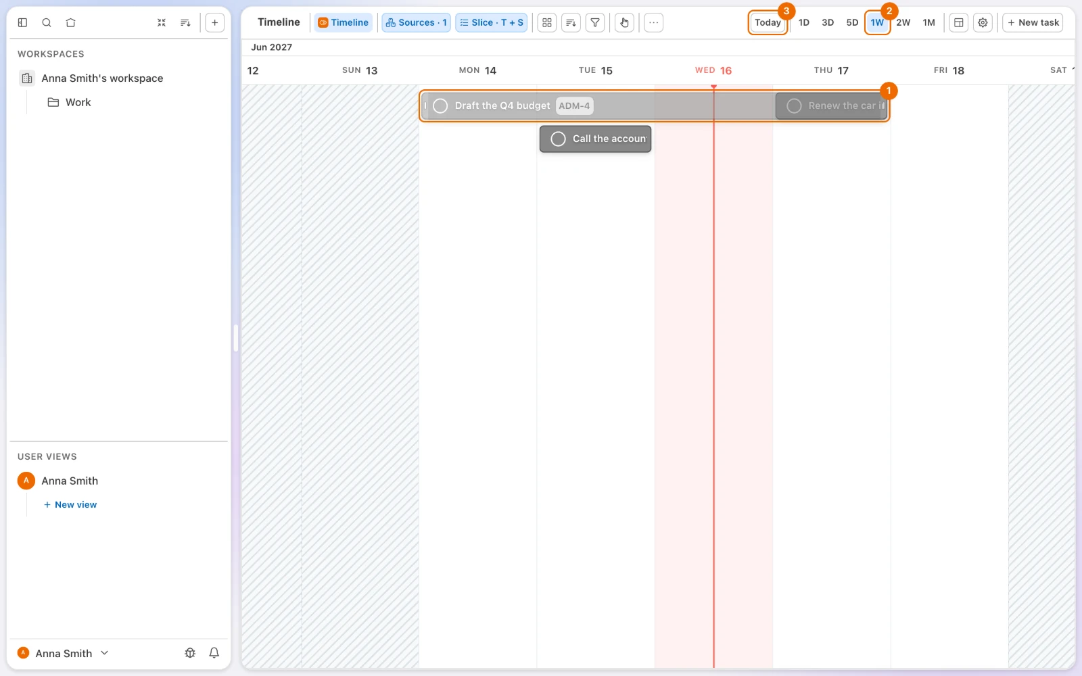This screenshot has height=676, width=1082.
Task: Add a New view link
Action: coord(70,504)
